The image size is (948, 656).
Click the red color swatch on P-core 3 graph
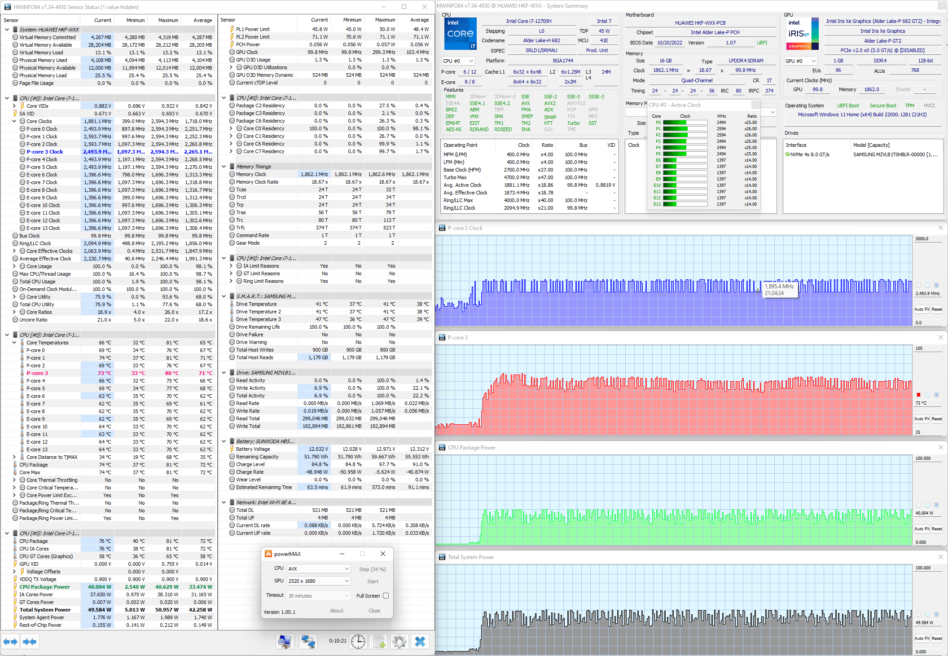click(918, 395)
